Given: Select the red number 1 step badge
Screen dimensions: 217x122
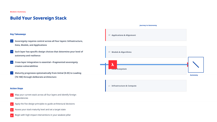Looking at the screenshot, I should tap(12, 95).
